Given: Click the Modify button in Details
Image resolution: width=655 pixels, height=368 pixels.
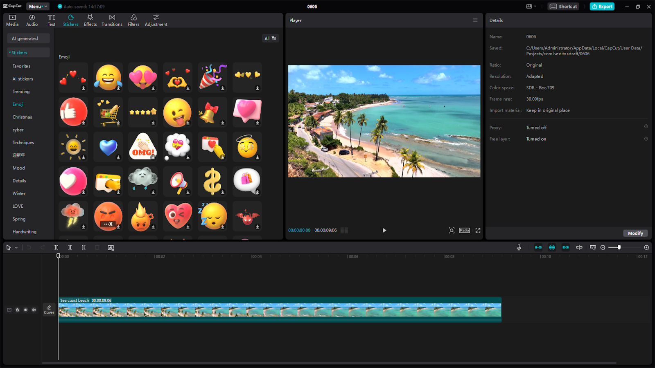Looking at the screenshot, I should click(x=635, y=233).
